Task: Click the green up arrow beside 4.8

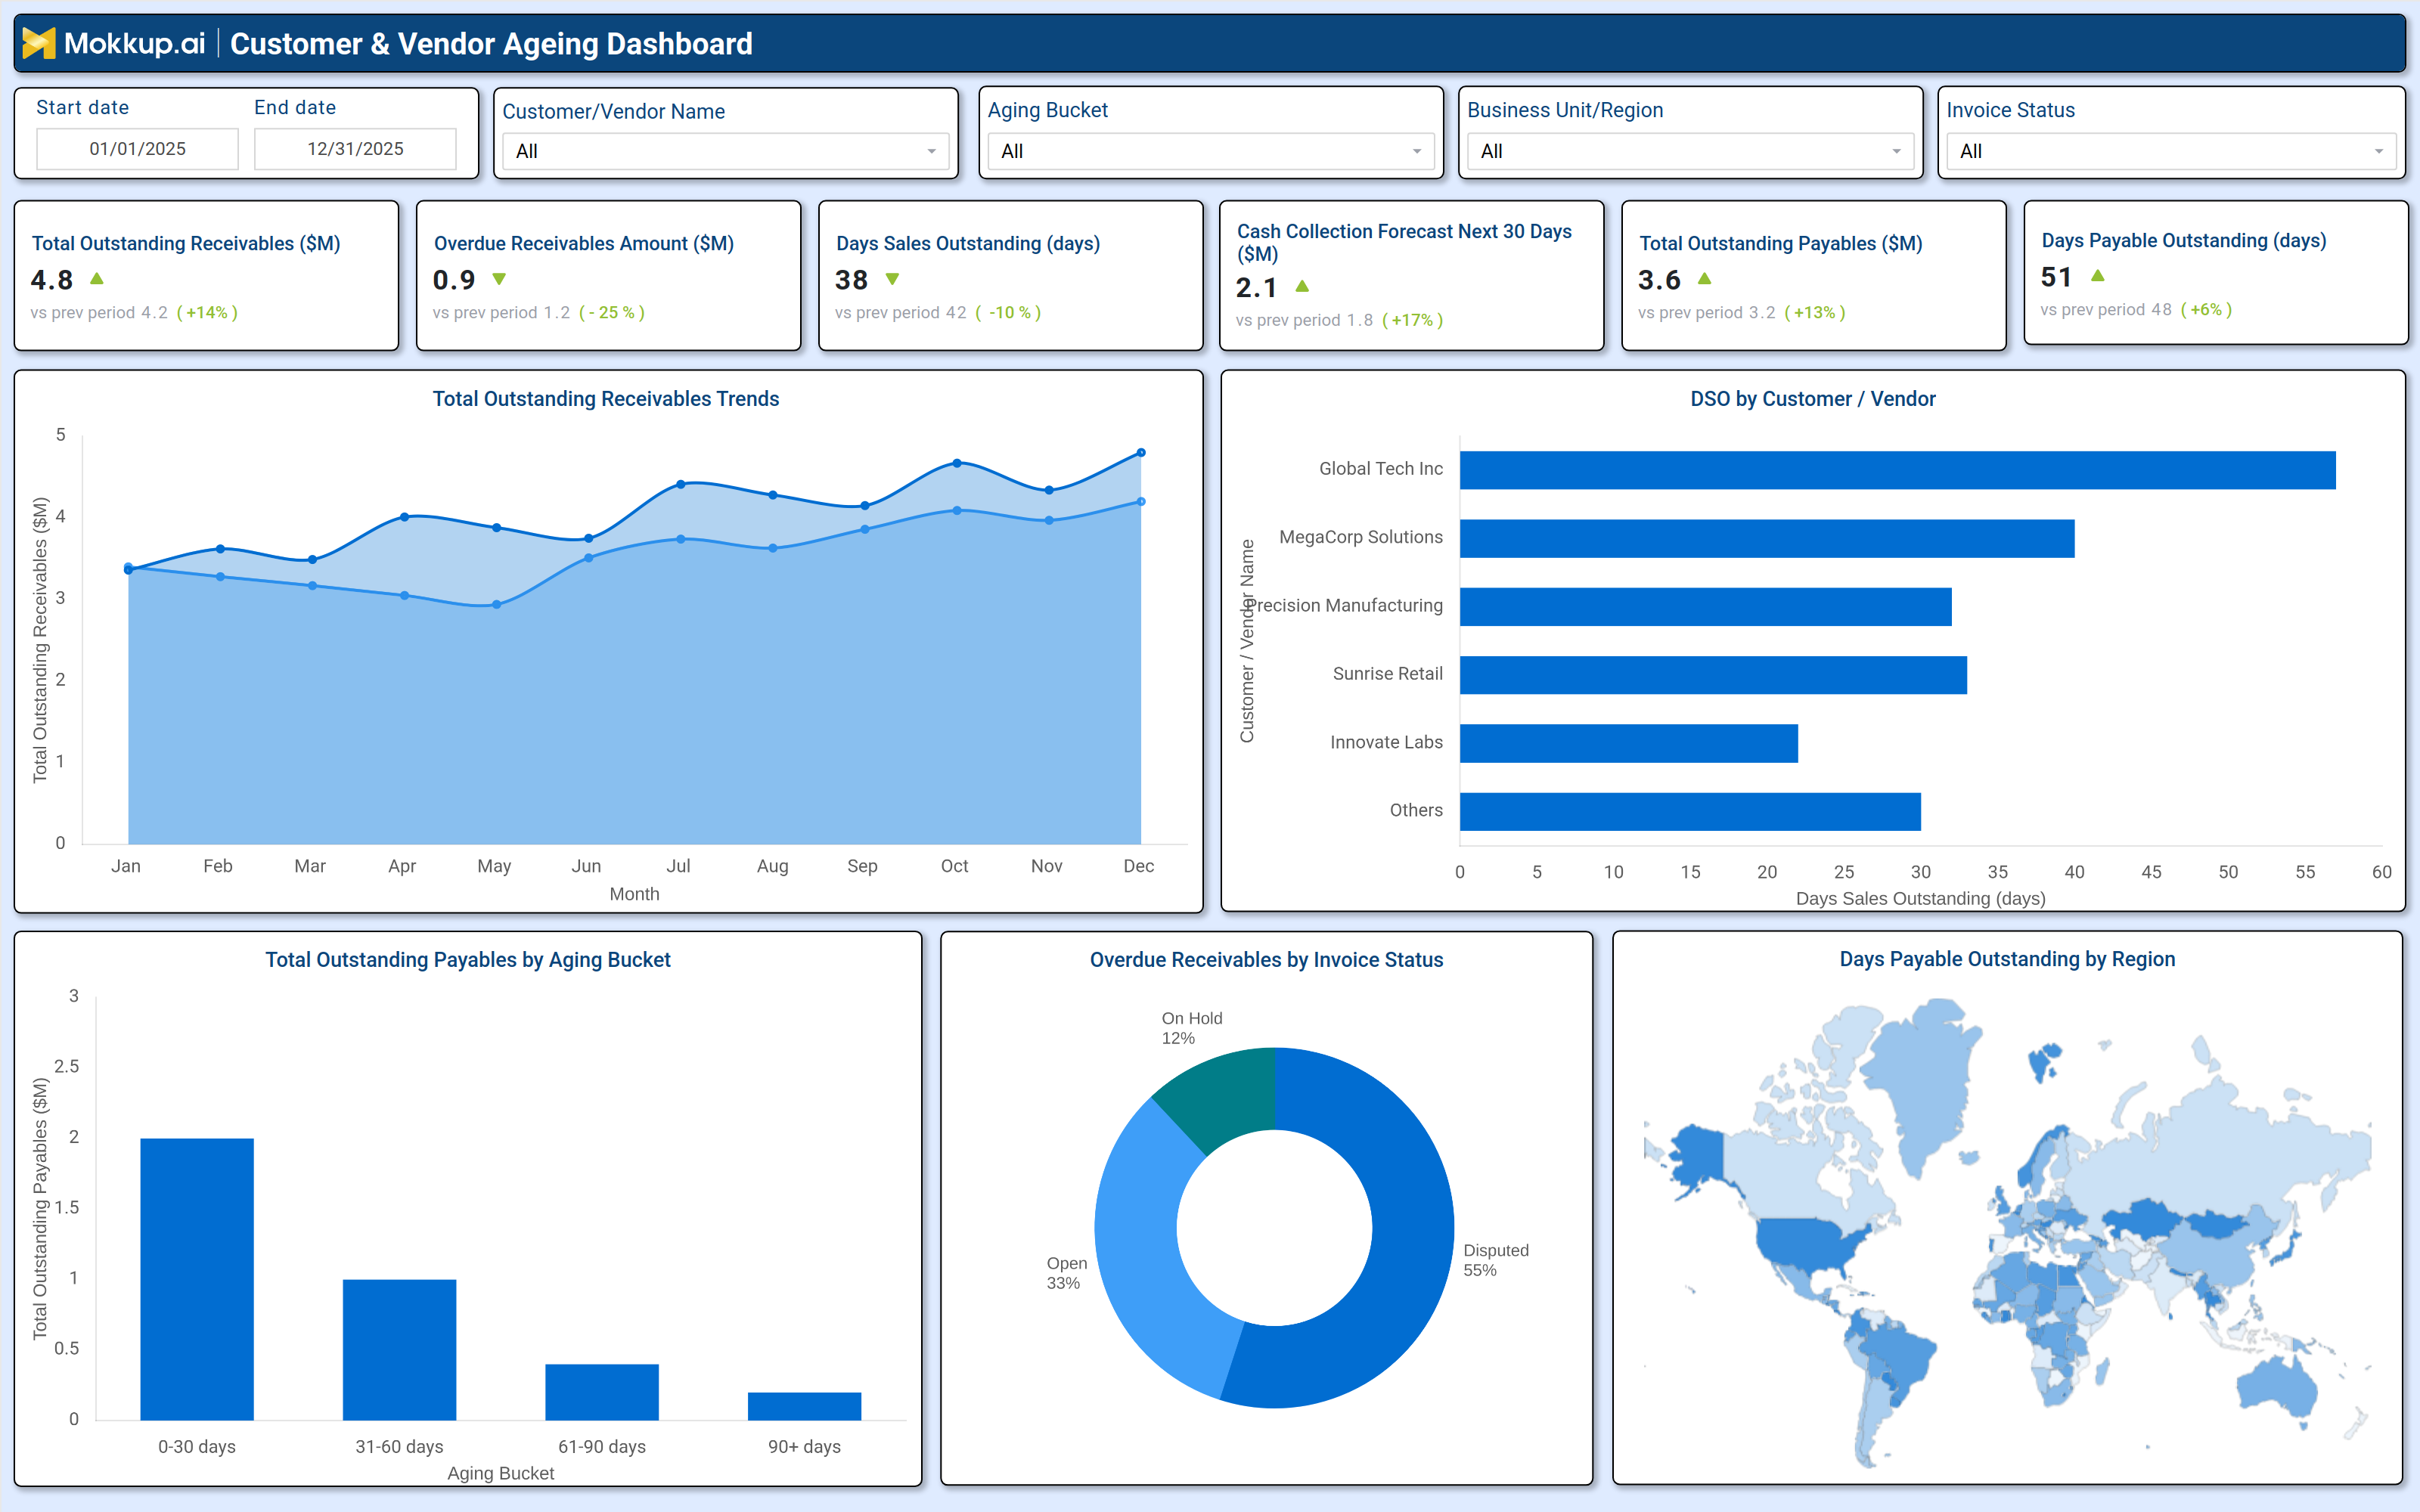Action: point(97,279)
